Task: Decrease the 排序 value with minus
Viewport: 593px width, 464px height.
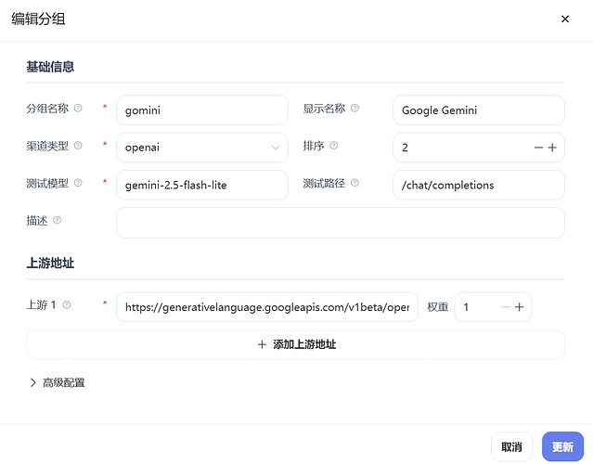Action: pyautogui.click(x=538, y=148)
